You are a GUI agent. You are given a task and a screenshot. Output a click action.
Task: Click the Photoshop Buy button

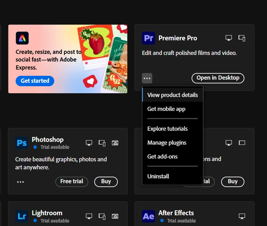(x=106, y=182)
